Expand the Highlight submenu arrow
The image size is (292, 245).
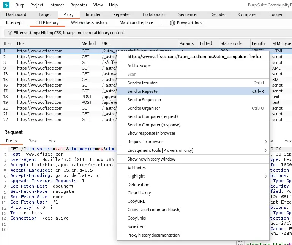tap(265, 176)
